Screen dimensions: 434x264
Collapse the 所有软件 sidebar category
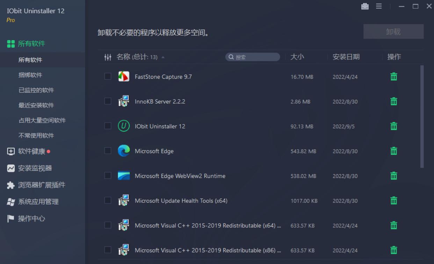[31, 44]
